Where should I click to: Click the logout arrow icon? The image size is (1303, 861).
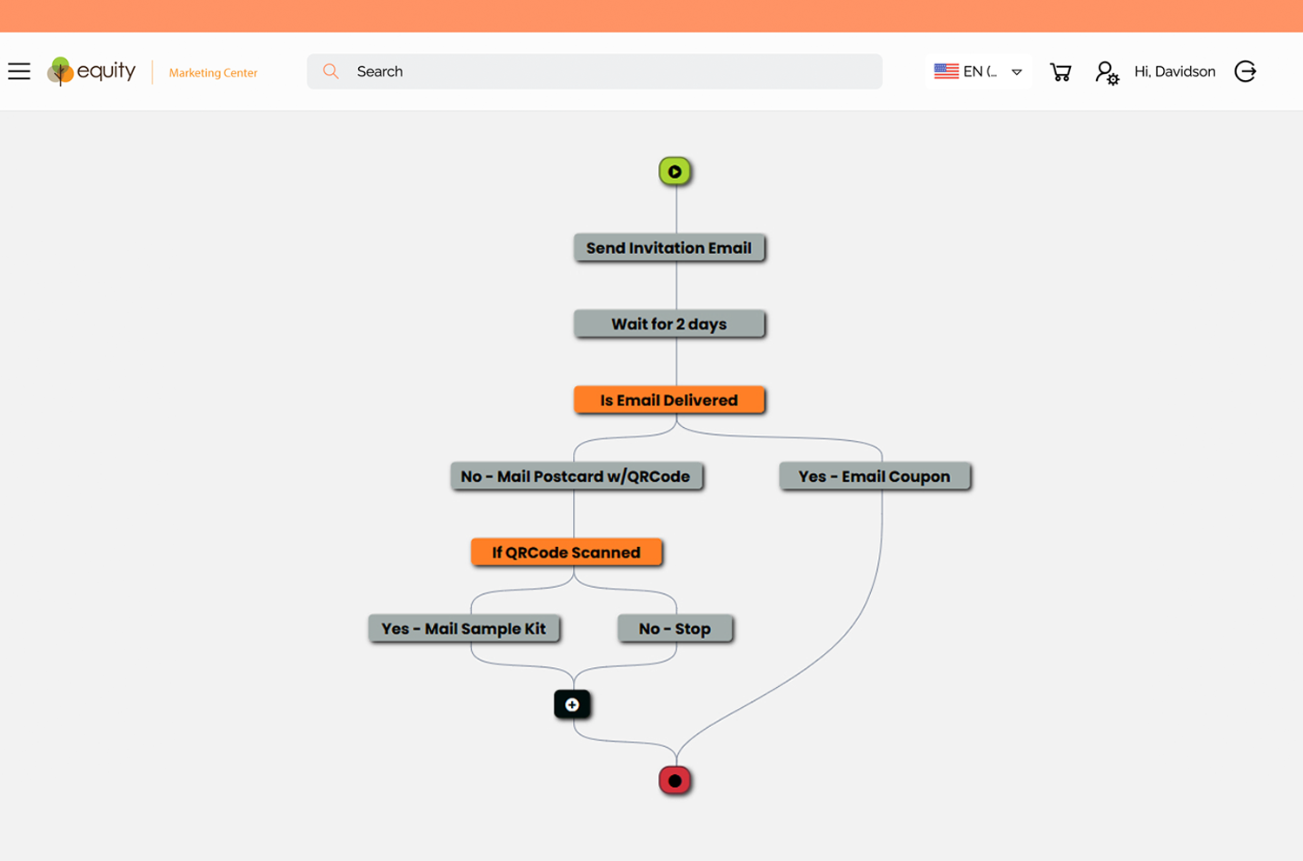pyautogui.click(x=1245, y=71)
